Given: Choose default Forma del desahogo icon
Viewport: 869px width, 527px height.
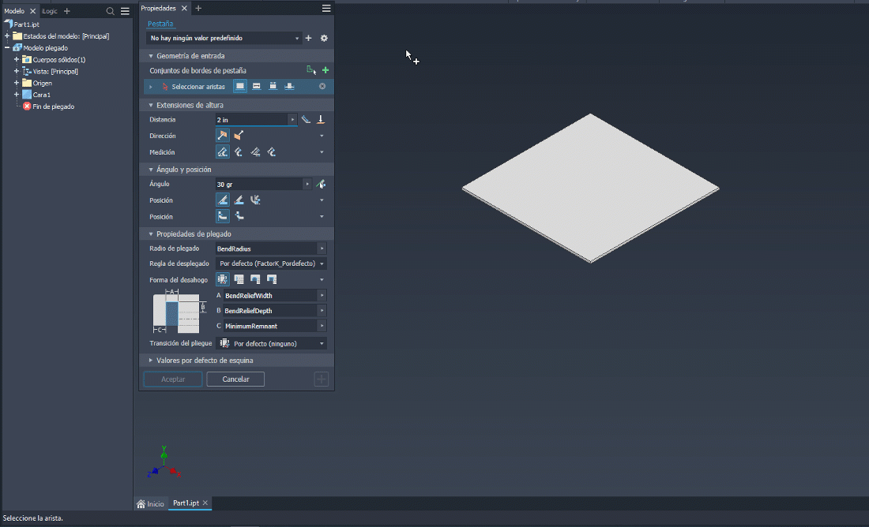Looking at the screenshot, I should pyautogui.click(x=223, y=279).
